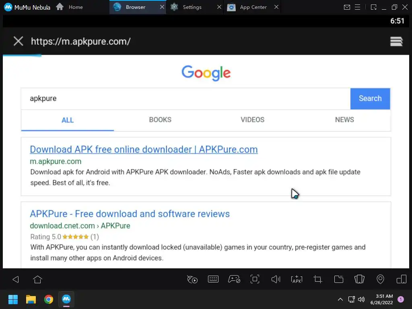Open the taskbar clock and date

(x=381, y=299)
